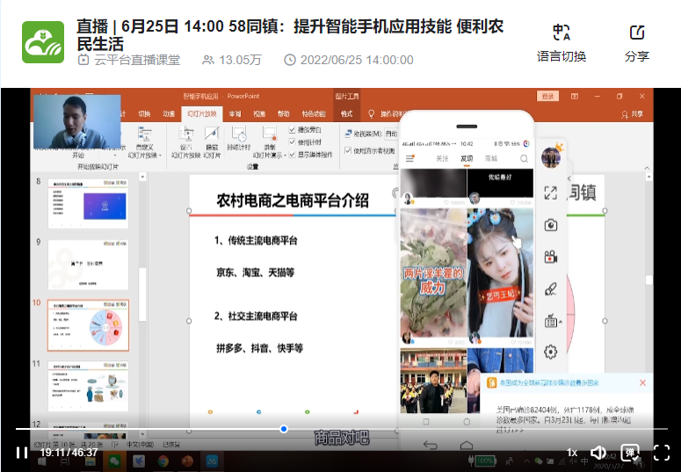
Task: Switch to the 动画 ribbon tab
Action: pyautogui.click(x=169, y=114)
